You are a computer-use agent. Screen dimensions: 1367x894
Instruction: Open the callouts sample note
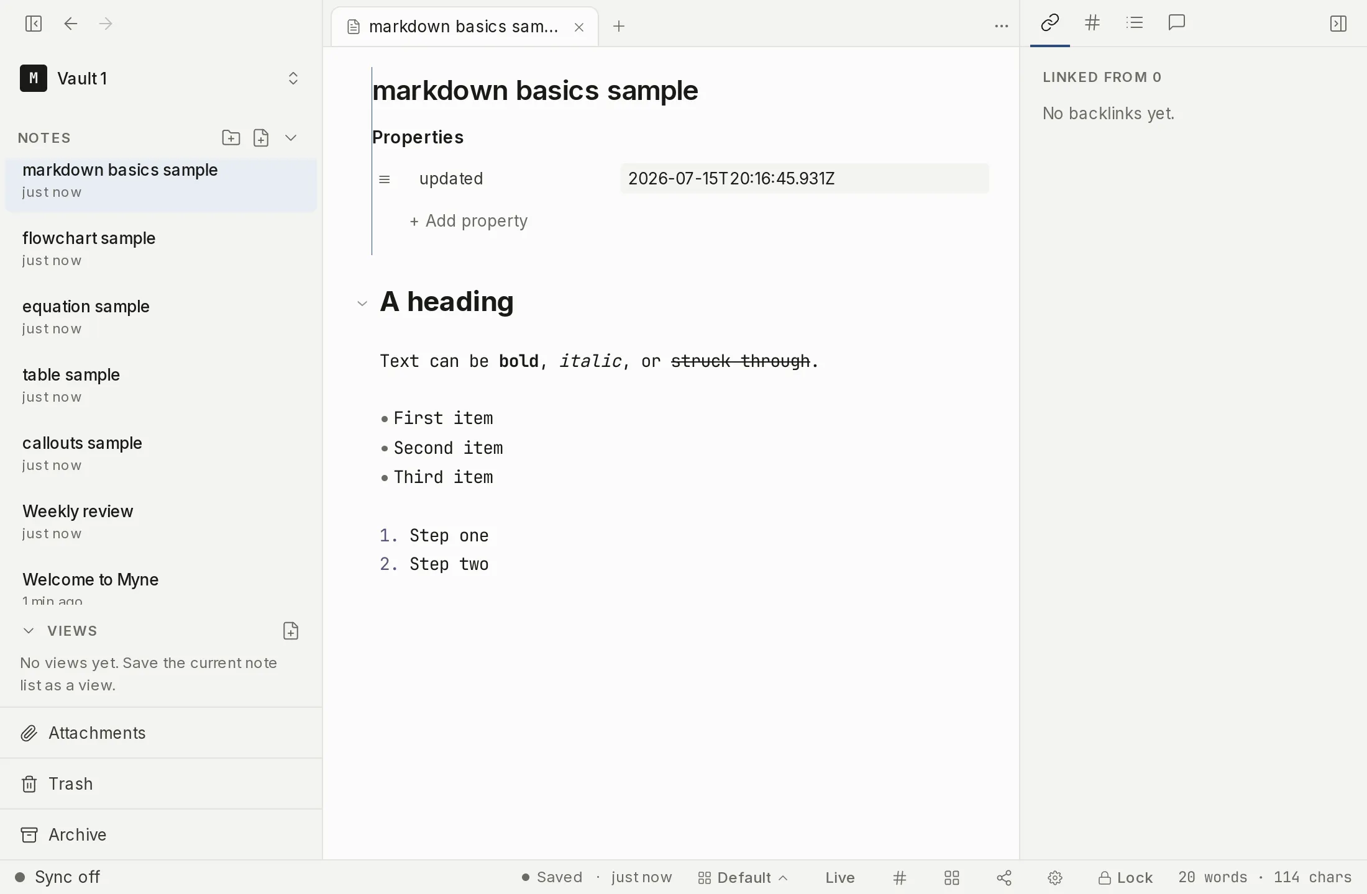[161, 453]
